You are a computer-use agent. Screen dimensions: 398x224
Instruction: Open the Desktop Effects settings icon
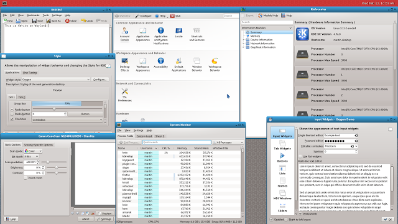124,65
